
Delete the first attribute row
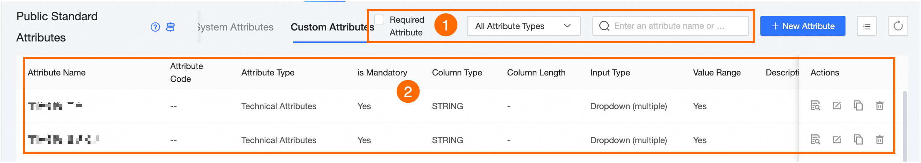[x=880, y=106]
